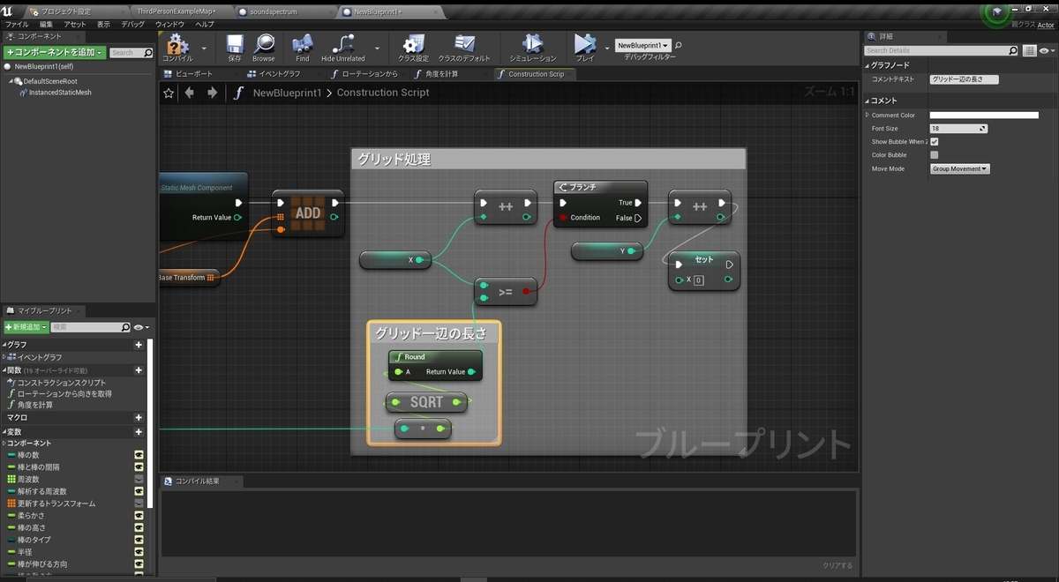1059x582 pixels.
Task: Add a new macro with マクロ plus
Action: click(139, 418)
